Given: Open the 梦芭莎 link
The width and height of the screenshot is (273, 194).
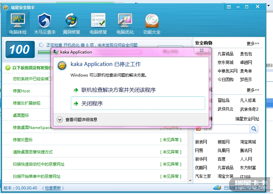Looking at the screenshot, I should point(246,80).
